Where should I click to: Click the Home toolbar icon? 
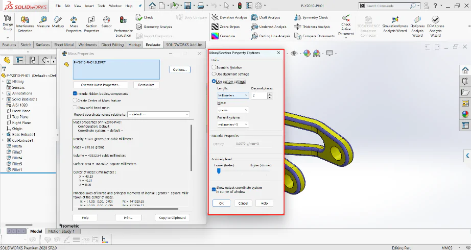point(152,6)
